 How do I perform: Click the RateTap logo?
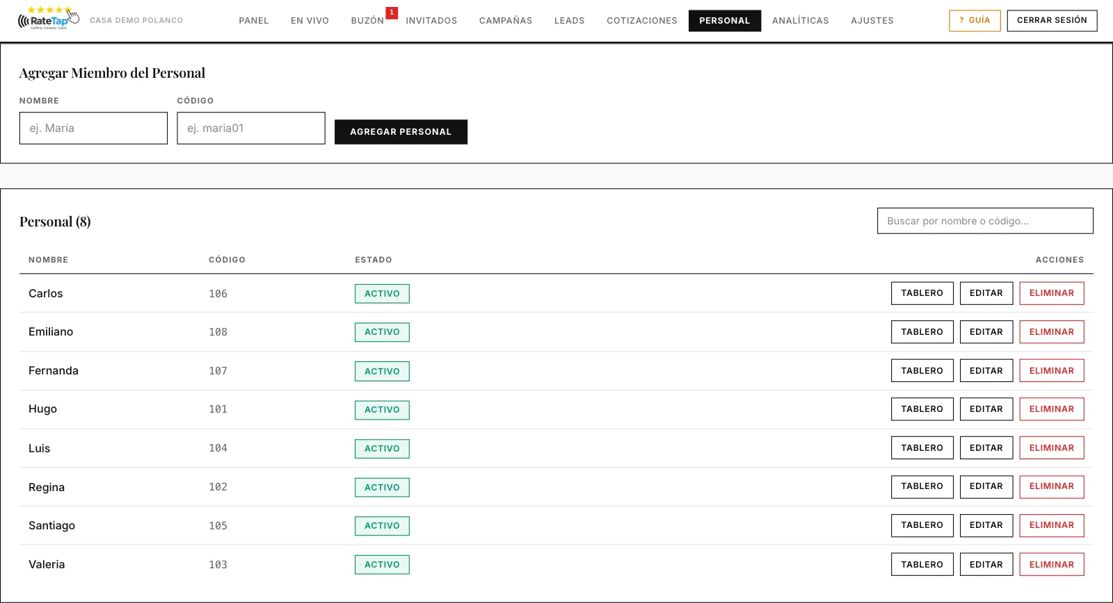(x=48, y=18)
